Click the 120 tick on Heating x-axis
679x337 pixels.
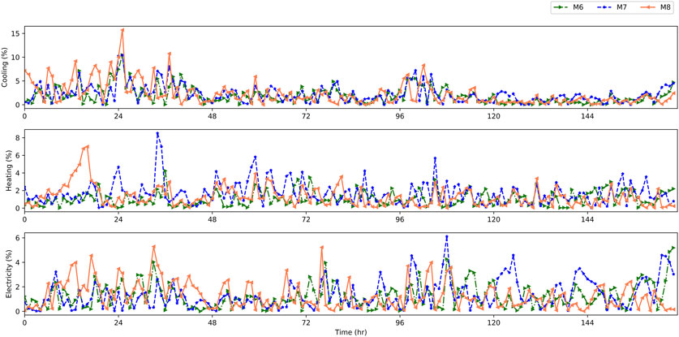point(493,219)
